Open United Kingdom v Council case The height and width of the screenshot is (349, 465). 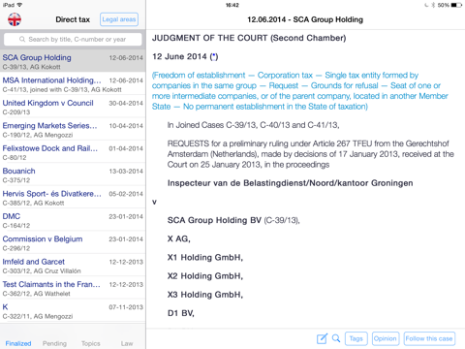tap(73, 107)
